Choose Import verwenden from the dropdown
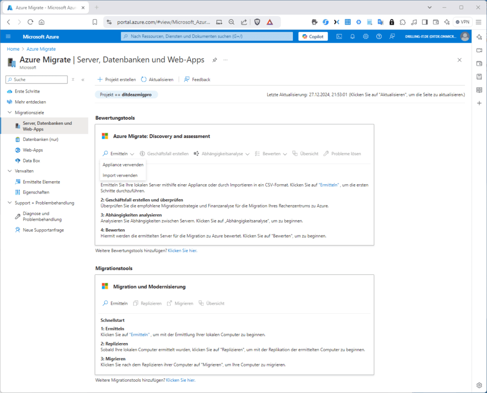Viewport: 487px width, 393px height. pyautogui.click(x=123, y=176)
